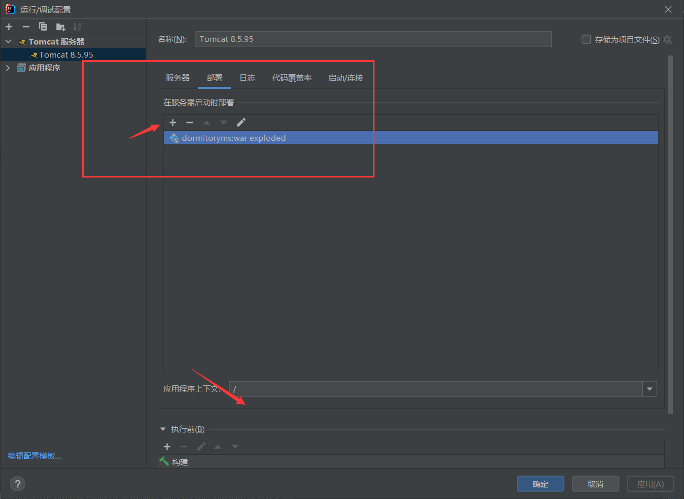Viewport: 684px width, 499px height.
Task: Enable 存储为项目文件 checkbox
Action: click(587, 39)
